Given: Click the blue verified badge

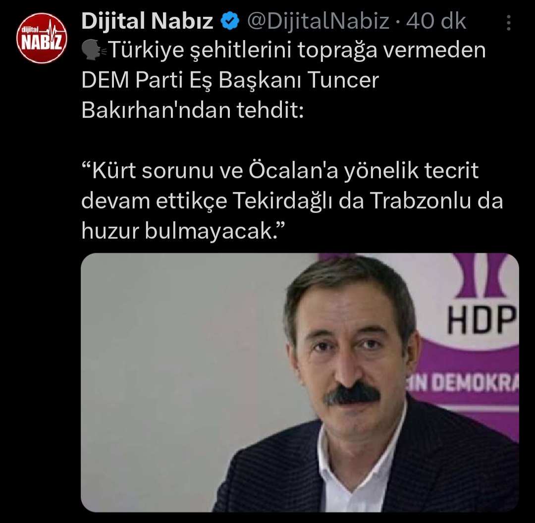Looking at the screenshot, I should click(x=230, y=21).
